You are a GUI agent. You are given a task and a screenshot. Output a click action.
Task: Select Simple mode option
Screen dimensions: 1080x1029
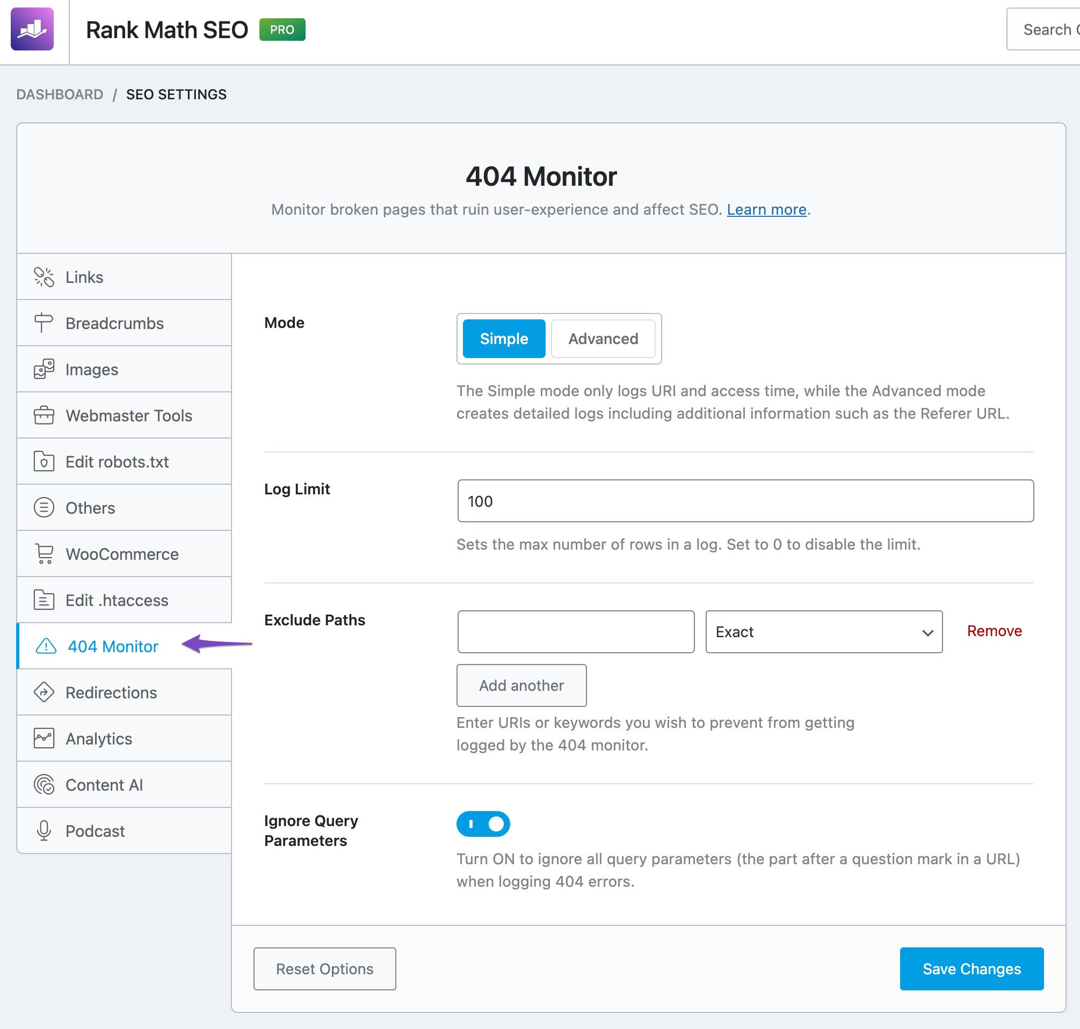click(503, 338)
